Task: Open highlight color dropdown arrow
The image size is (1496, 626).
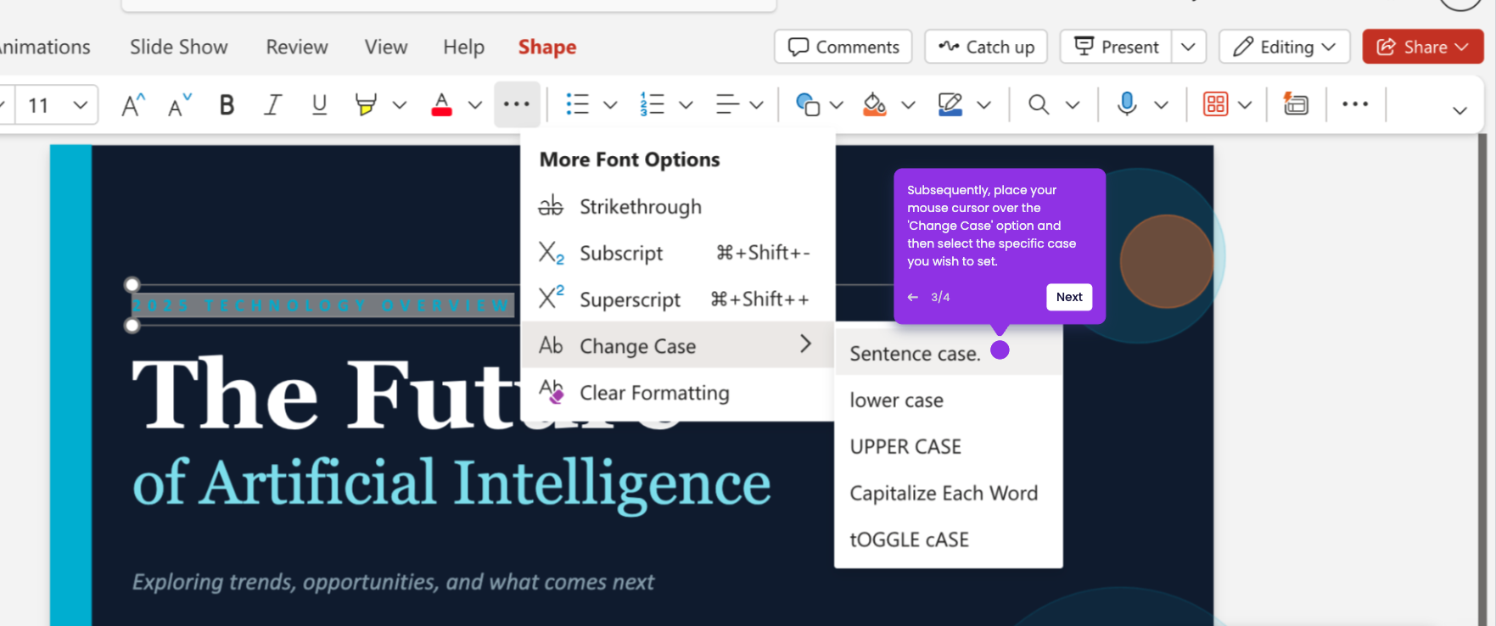Action: click(x=399, y=105)
